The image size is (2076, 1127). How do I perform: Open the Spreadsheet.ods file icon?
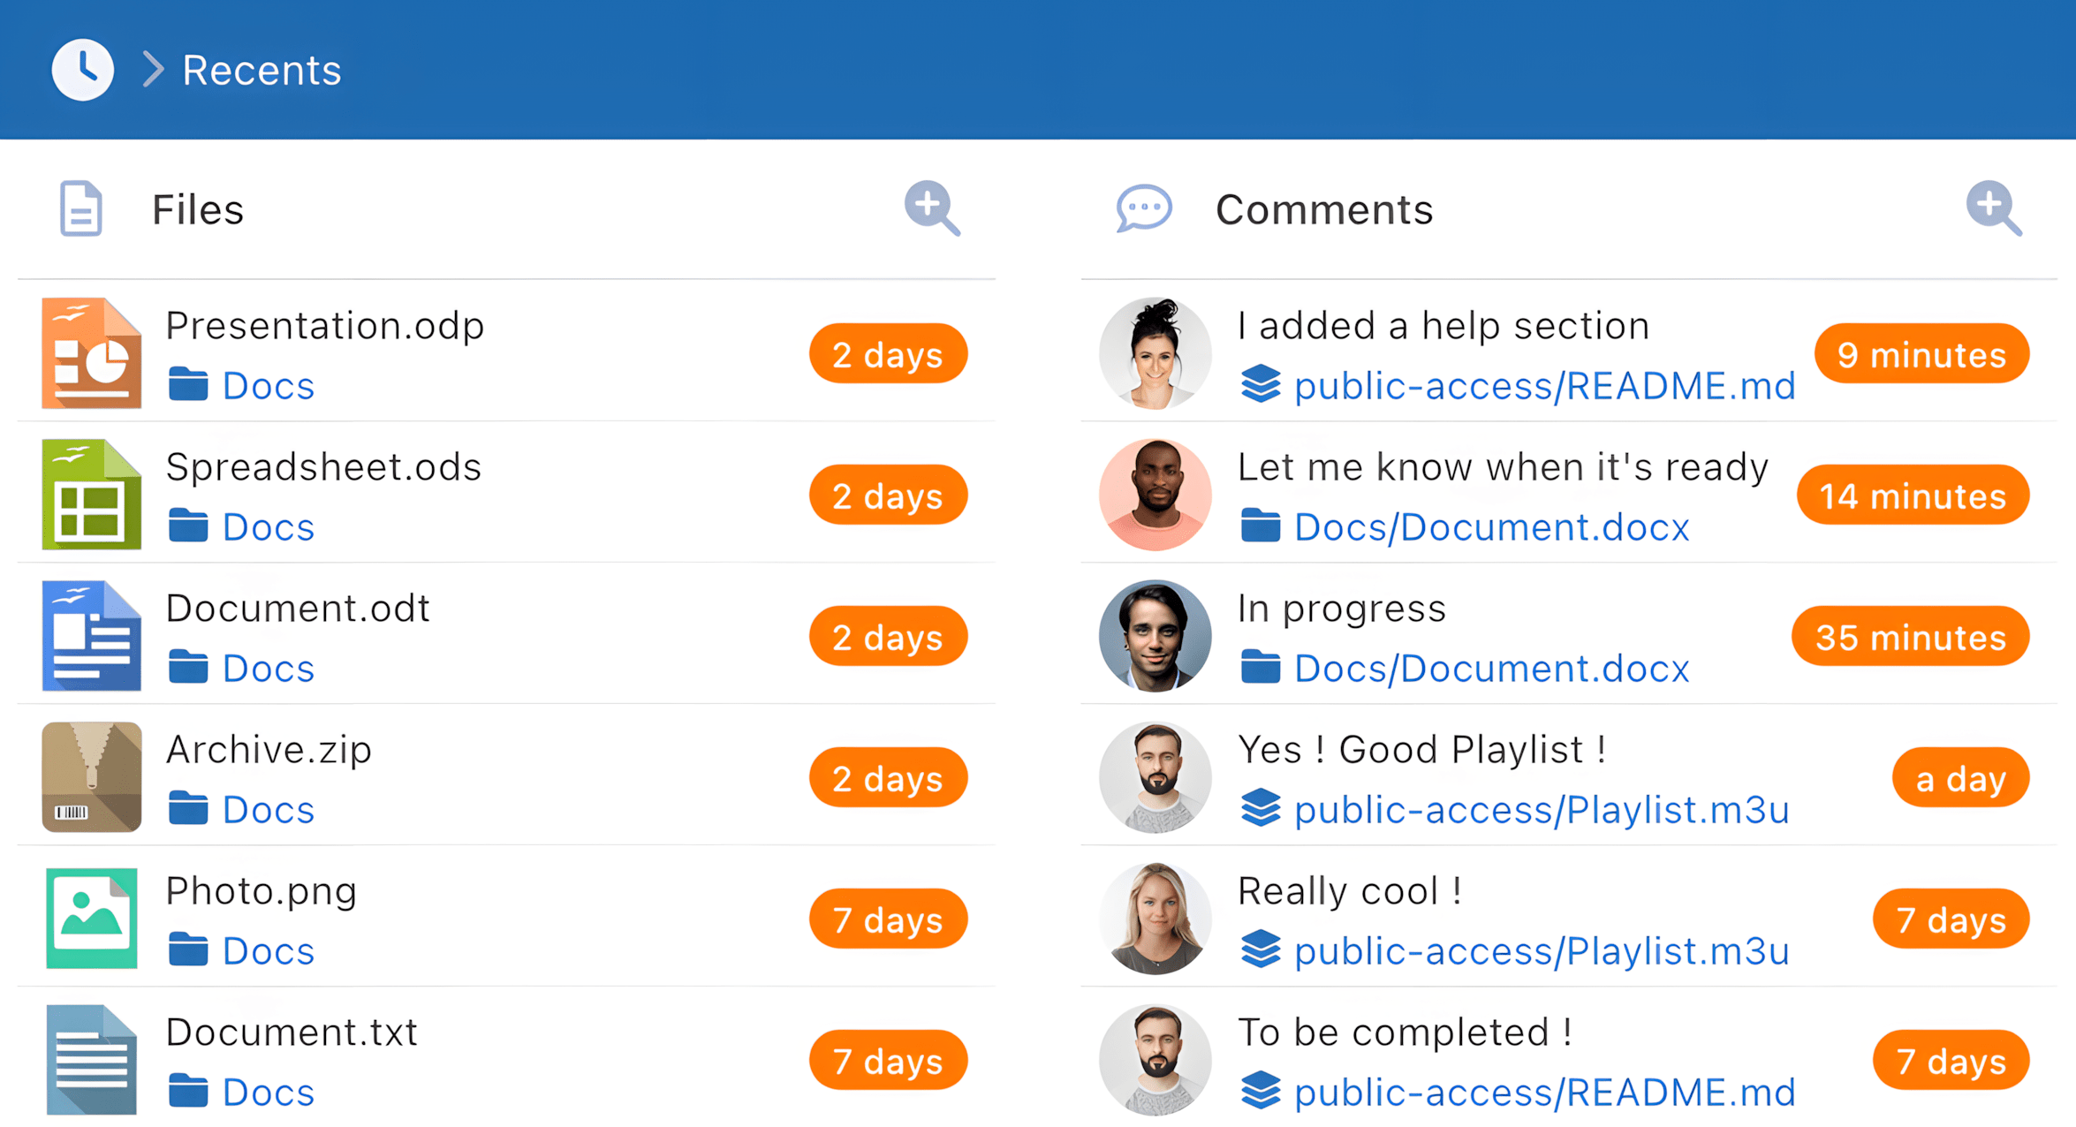pyautogui.click(x=92, y=495)
